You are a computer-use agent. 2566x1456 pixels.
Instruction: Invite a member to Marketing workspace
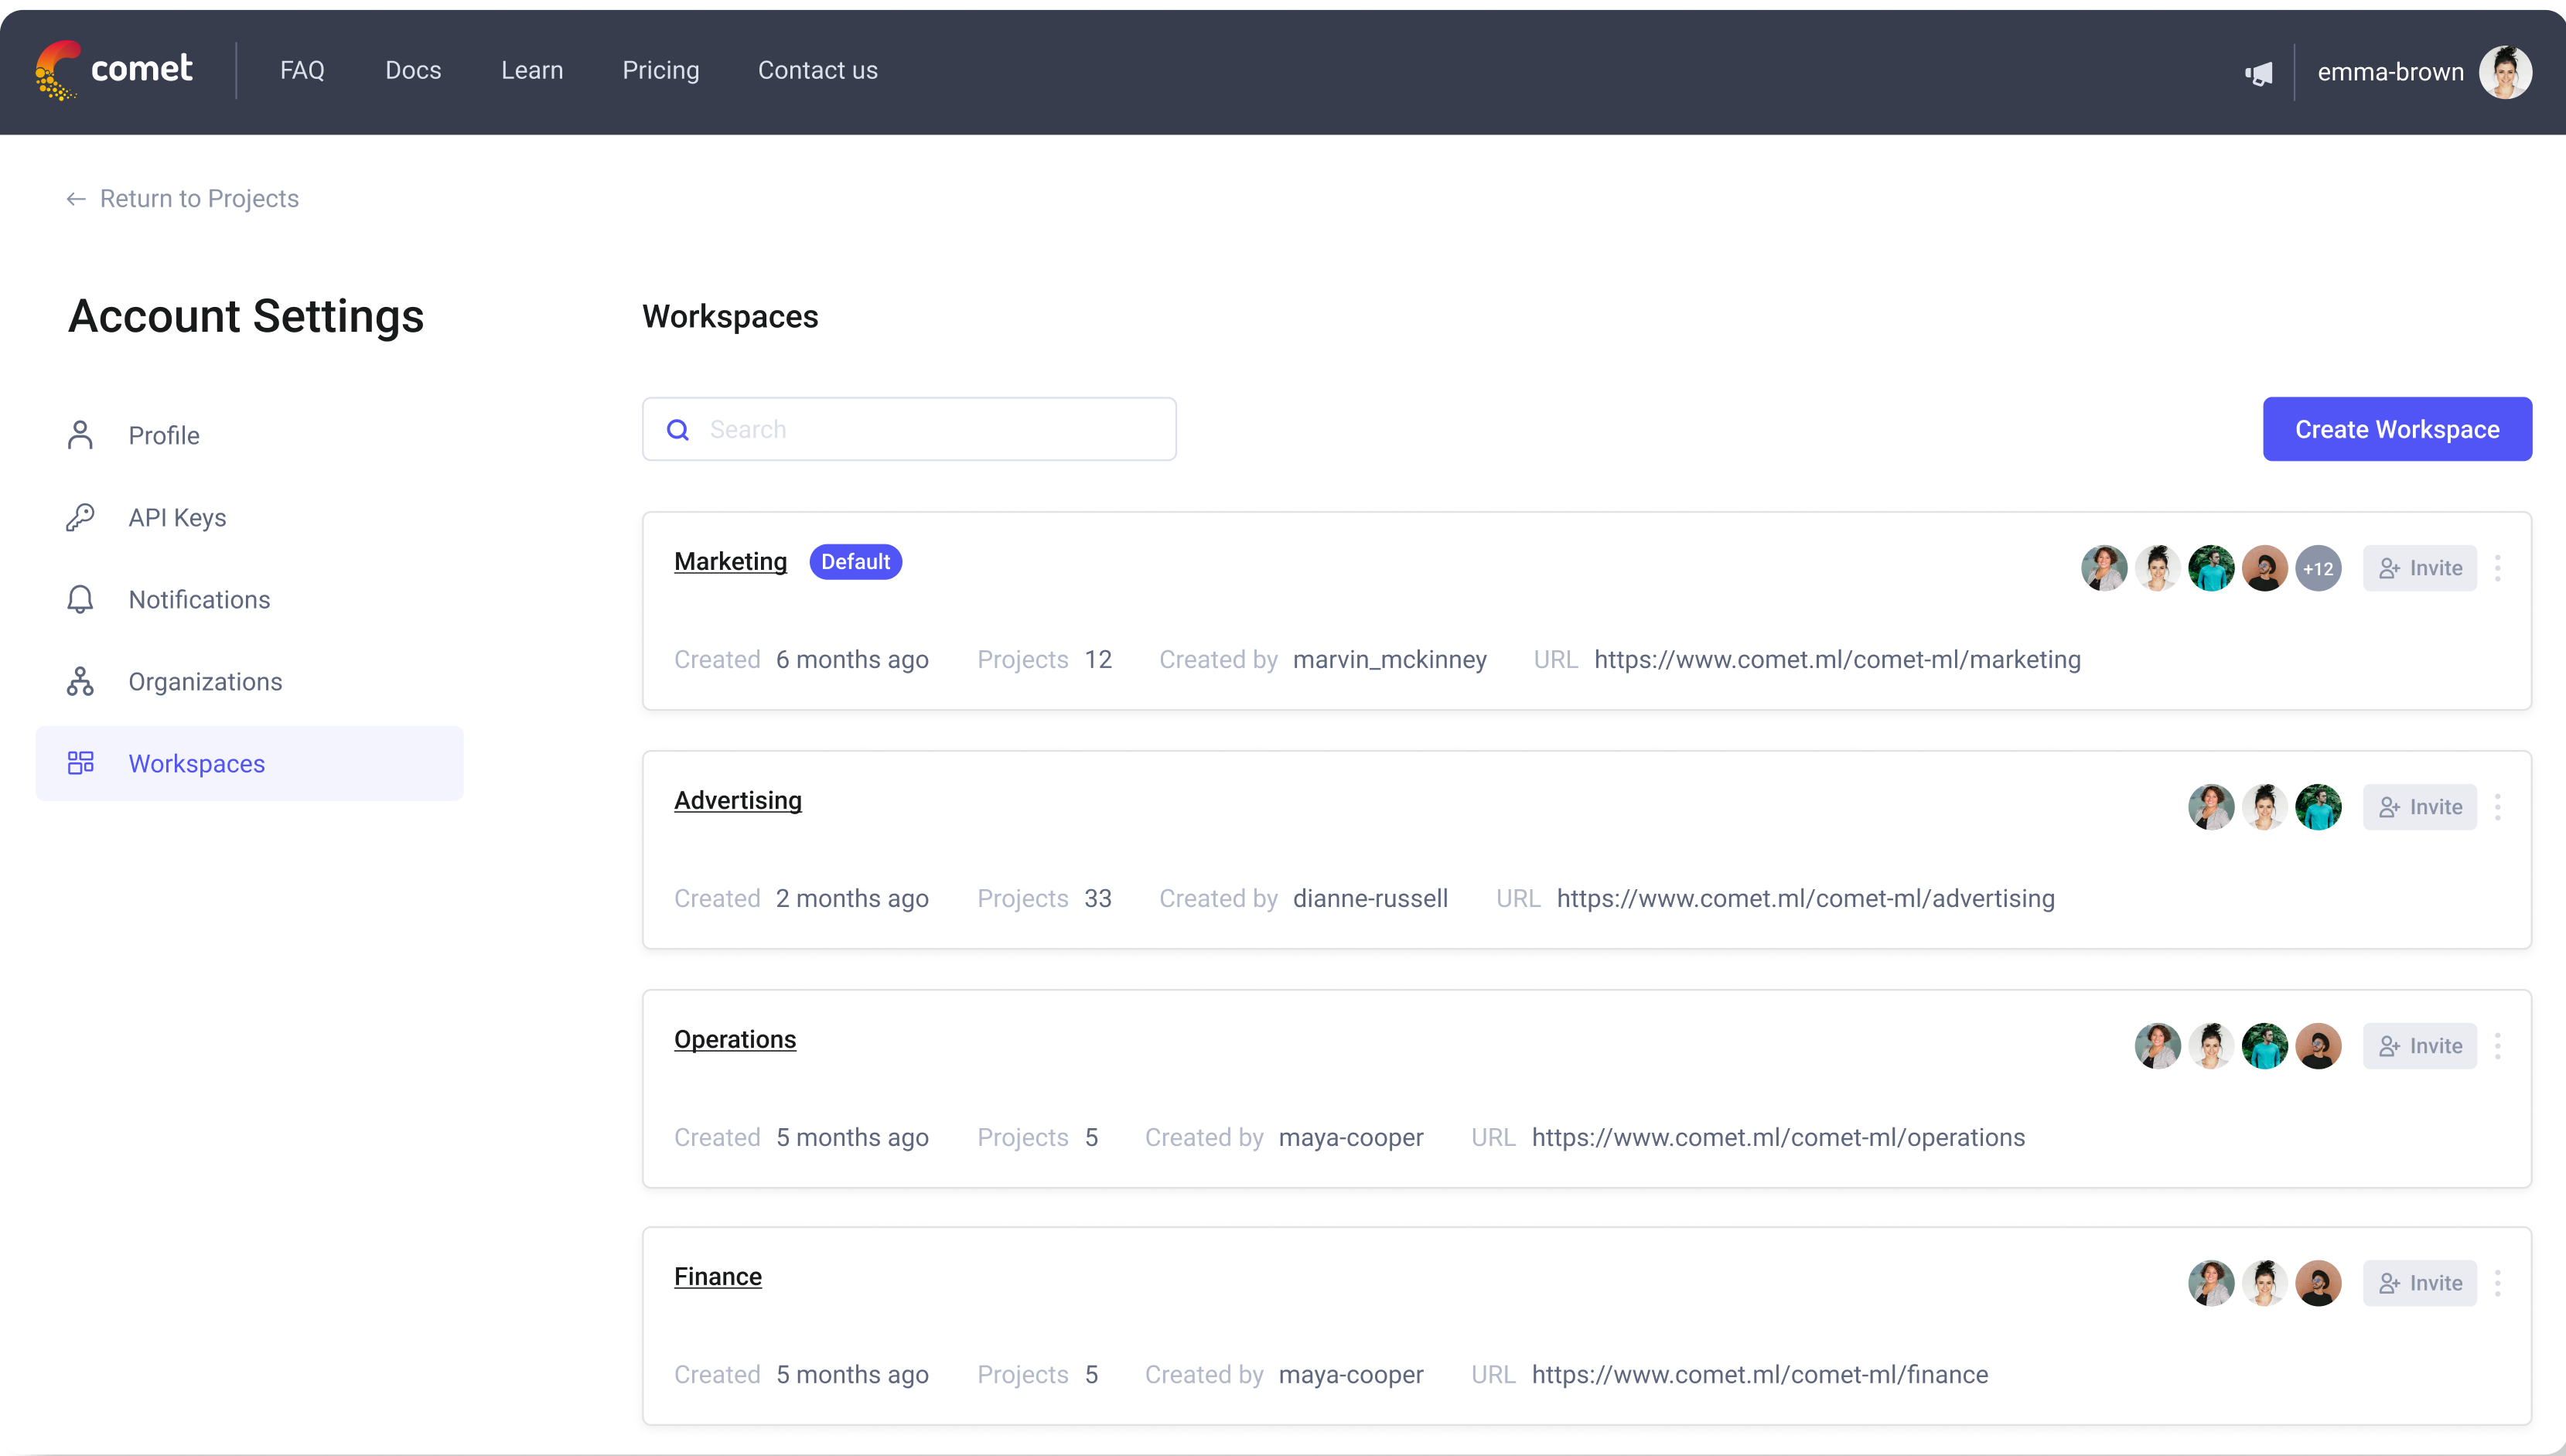point(2420,568)
